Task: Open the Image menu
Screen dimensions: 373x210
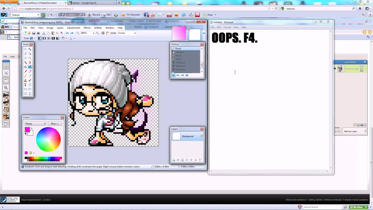Action: (x=50, y=28)
